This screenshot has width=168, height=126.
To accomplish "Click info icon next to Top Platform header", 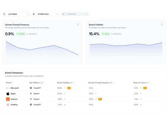I will (41, 83).
